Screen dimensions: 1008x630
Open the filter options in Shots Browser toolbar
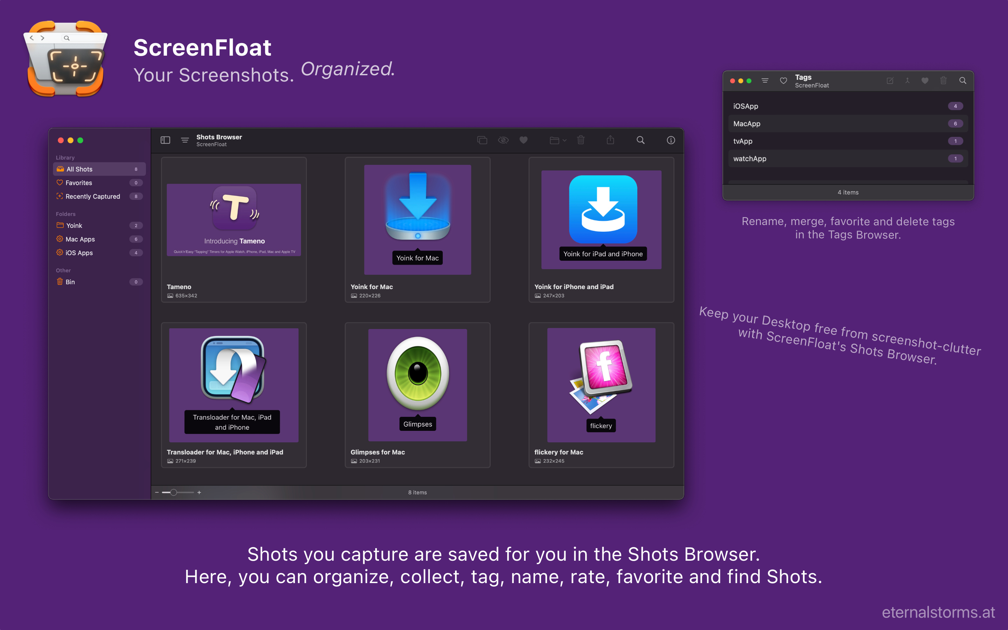pos(185,140)
